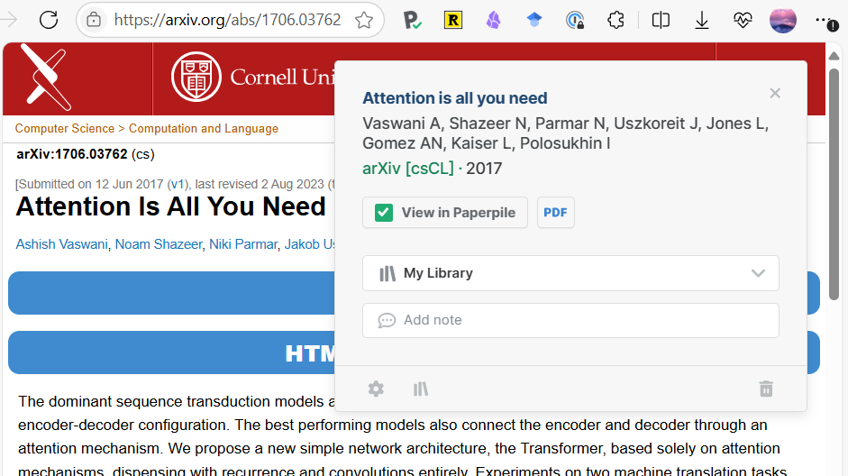
Task: Open the purple Obsidian extension icon
Action: coord(493,21)
